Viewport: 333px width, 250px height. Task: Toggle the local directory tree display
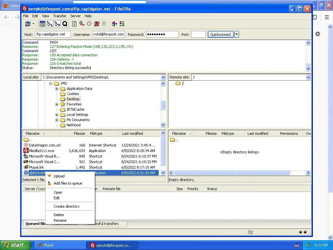(x=50, y=24)
